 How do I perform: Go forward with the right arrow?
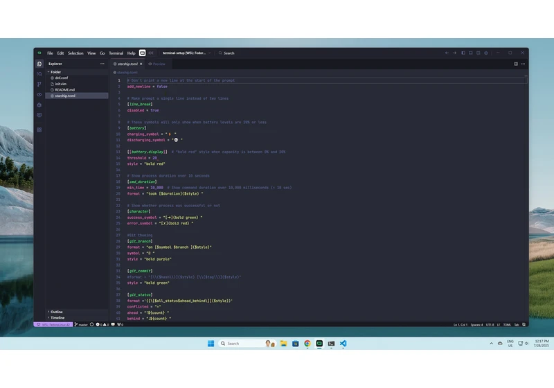coord(455,53)
